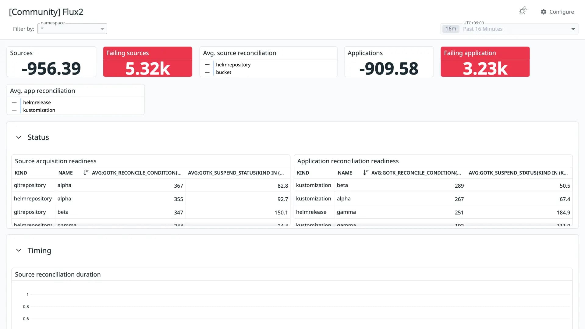Click value 82.8 in gitrepository alpha row
Screen dimensions: 585x329
(283, 186)
